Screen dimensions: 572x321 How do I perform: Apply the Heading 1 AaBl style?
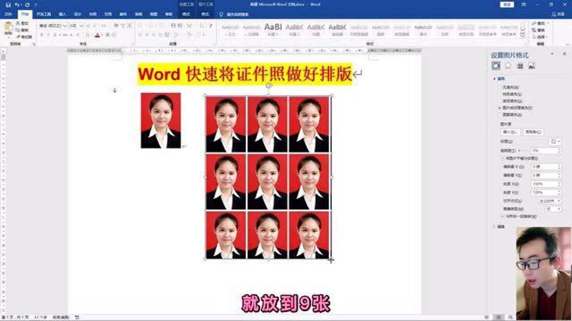tap(273, 29)
